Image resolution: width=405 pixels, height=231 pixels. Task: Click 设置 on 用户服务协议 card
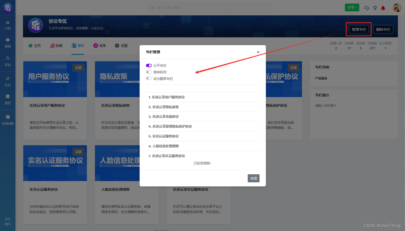click(78, 68)
